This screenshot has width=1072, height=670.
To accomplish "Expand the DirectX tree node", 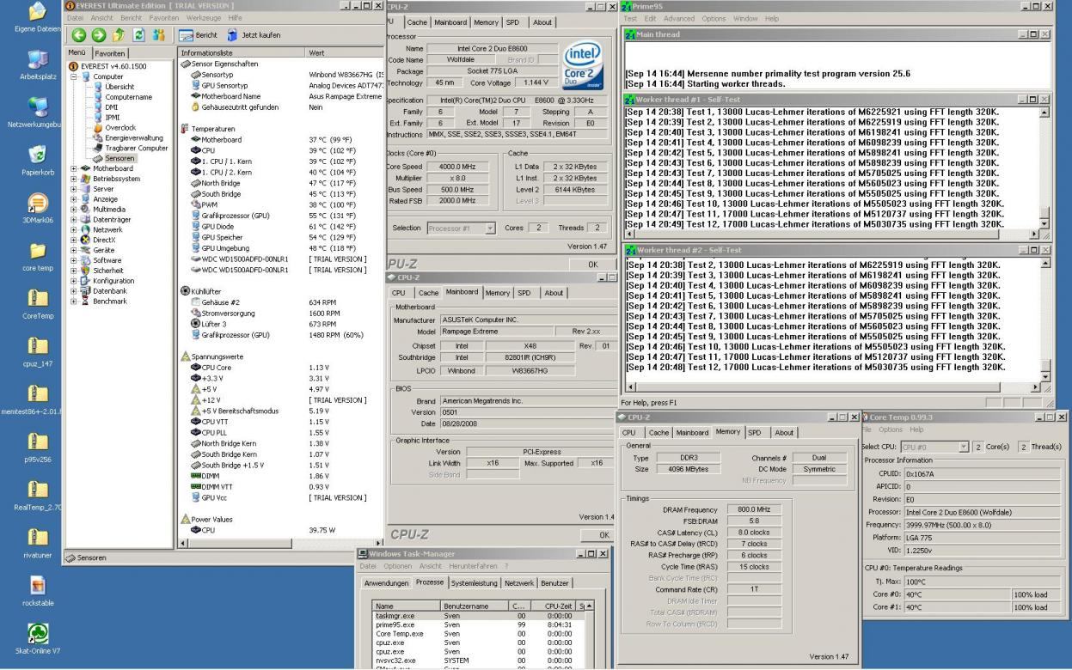I will 74,240.
